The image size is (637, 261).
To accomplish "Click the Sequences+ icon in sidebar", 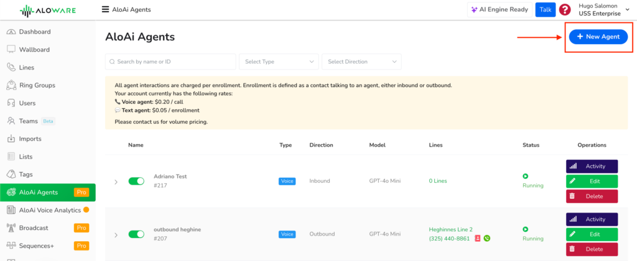I will pyautogui.click(x=11, y=246).
